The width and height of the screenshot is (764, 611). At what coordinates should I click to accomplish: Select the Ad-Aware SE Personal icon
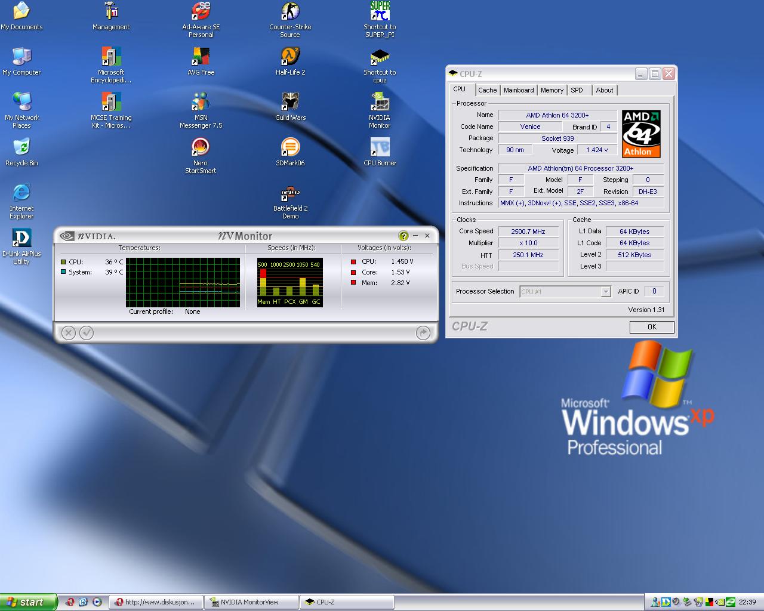click(x=201, y=19)
